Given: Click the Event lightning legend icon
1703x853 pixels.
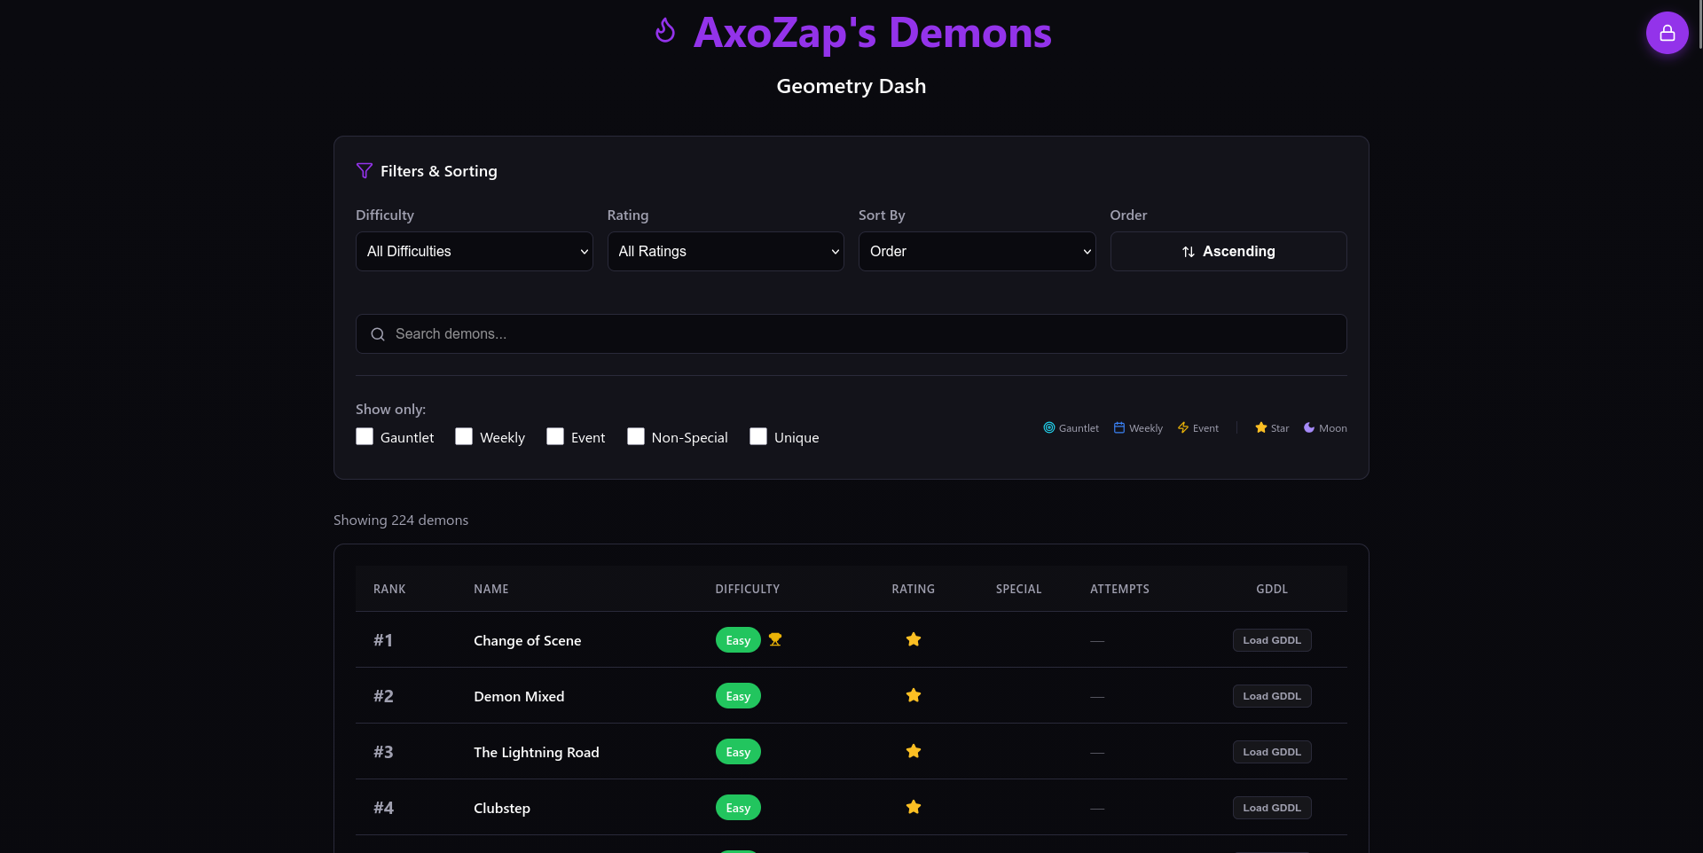Looking at the screenshot, I should tap(1183, 427).
